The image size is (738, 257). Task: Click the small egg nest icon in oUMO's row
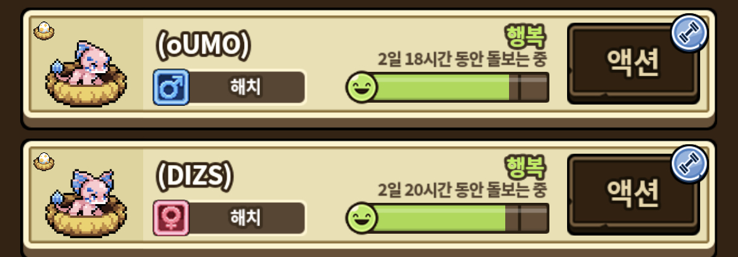click(x=44, y=31)
